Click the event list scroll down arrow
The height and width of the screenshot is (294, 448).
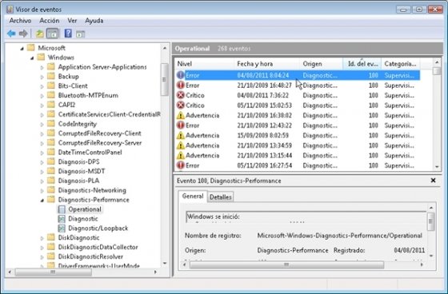tap(437, 166)
